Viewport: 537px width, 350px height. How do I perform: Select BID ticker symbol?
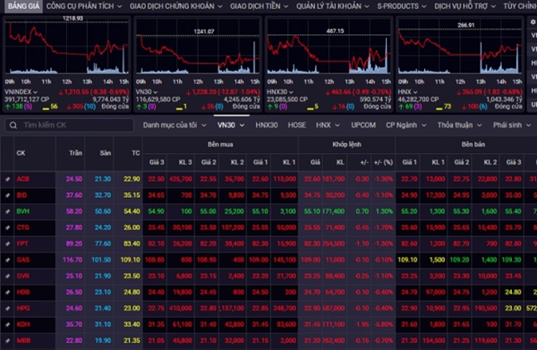pyautogui.click(x=21, y=195)
